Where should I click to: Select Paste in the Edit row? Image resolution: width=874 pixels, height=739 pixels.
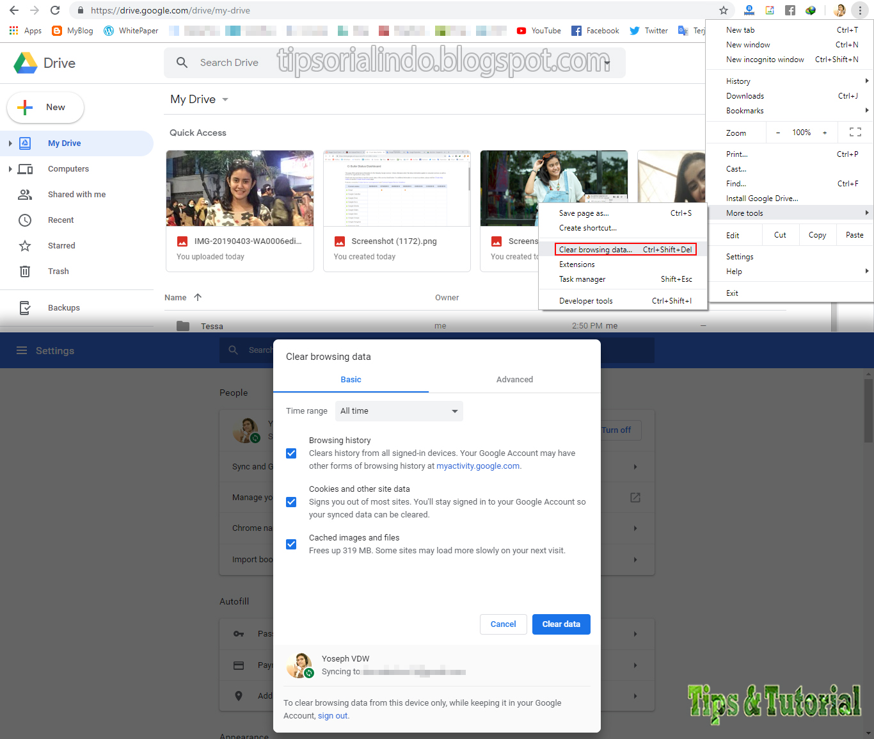[x=854, y=235]
